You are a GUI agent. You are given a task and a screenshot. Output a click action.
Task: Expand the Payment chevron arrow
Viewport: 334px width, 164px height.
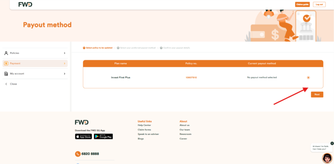tap(64, 64)
